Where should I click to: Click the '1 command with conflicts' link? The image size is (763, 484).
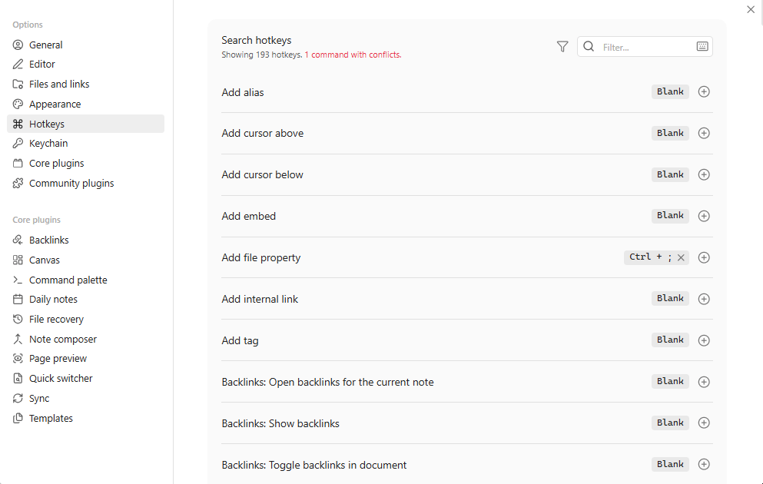pos(353,55)
